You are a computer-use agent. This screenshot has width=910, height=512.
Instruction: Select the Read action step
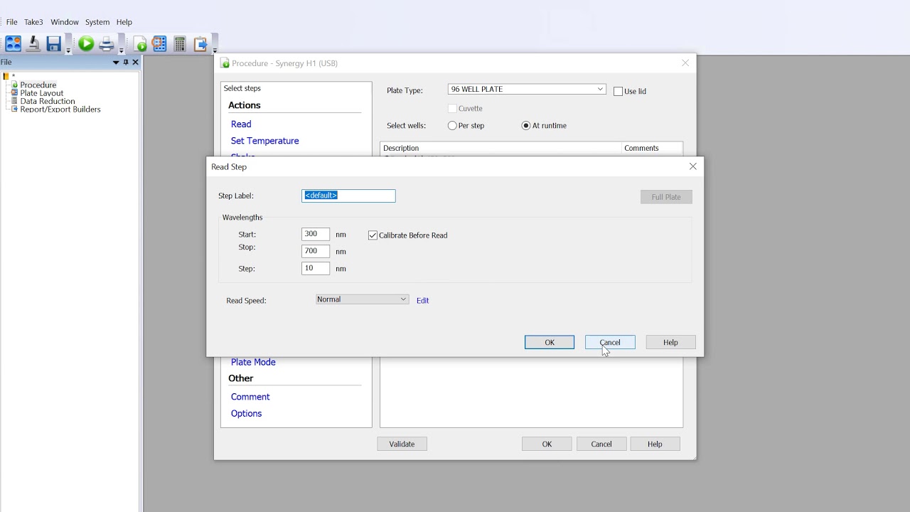[x=241, y=124]
